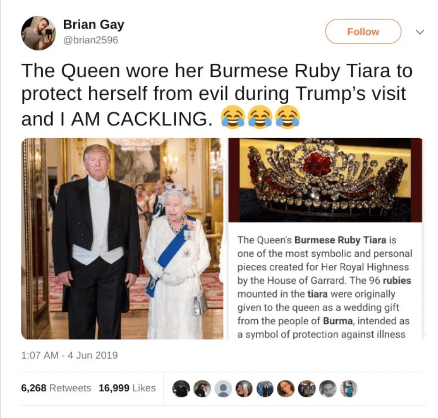Visit the @brian2596 handle link
438x418 pixels.
point(91,40)
